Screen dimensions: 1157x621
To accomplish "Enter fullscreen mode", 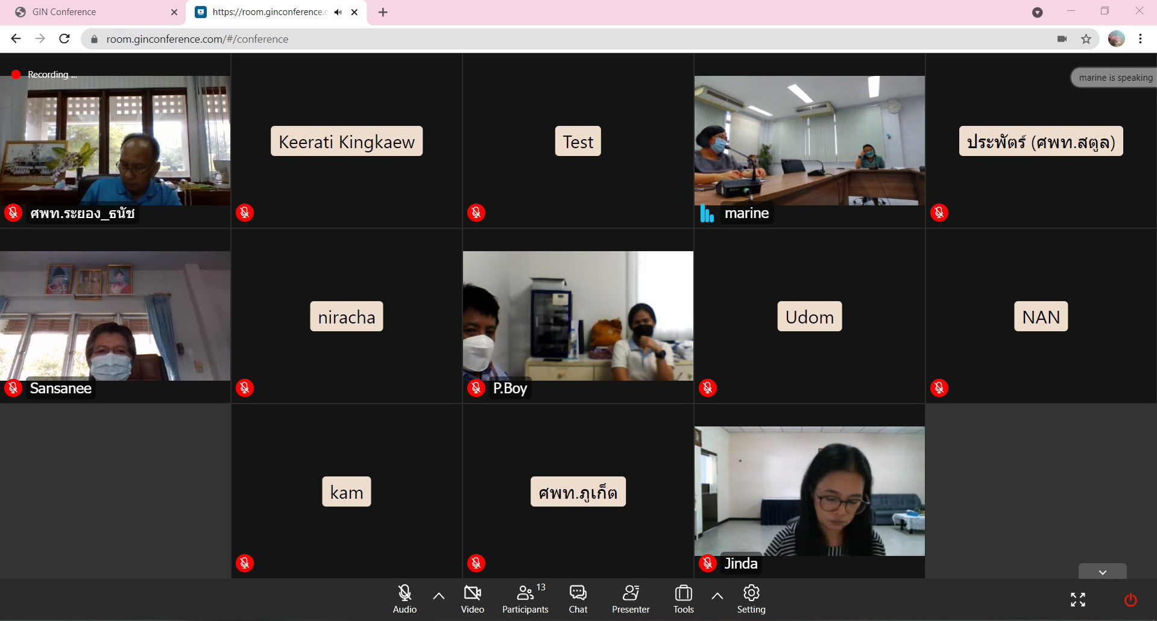I will [x=1078, y=599].
